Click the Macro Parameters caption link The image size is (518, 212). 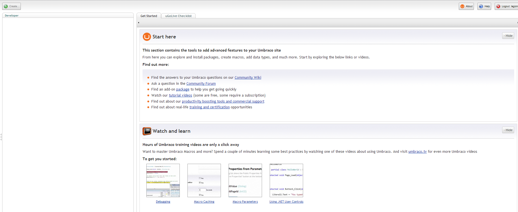coord(245,202)
